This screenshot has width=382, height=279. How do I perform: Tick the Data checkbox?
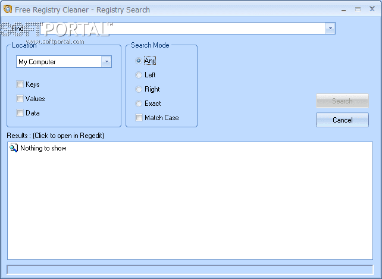20,113
